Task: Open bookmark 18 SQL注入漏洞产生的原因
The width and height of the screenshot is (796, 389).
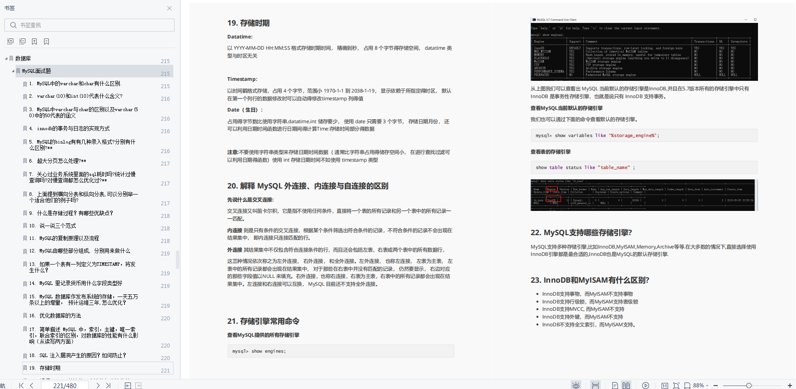Action: coord(77,355)
